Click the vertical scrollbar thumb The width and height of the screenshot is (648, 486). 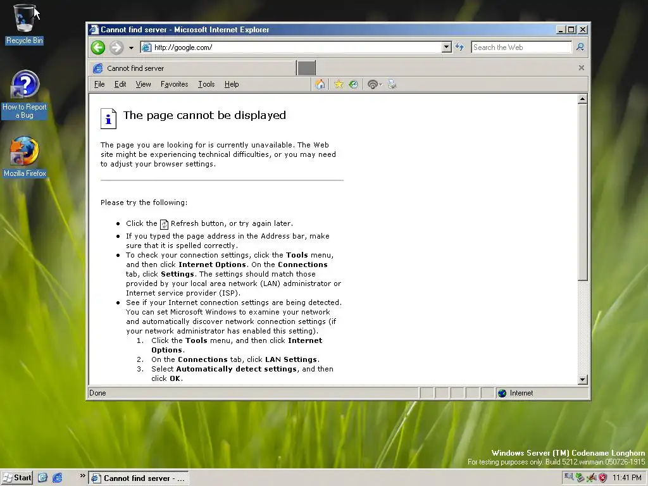583,192
